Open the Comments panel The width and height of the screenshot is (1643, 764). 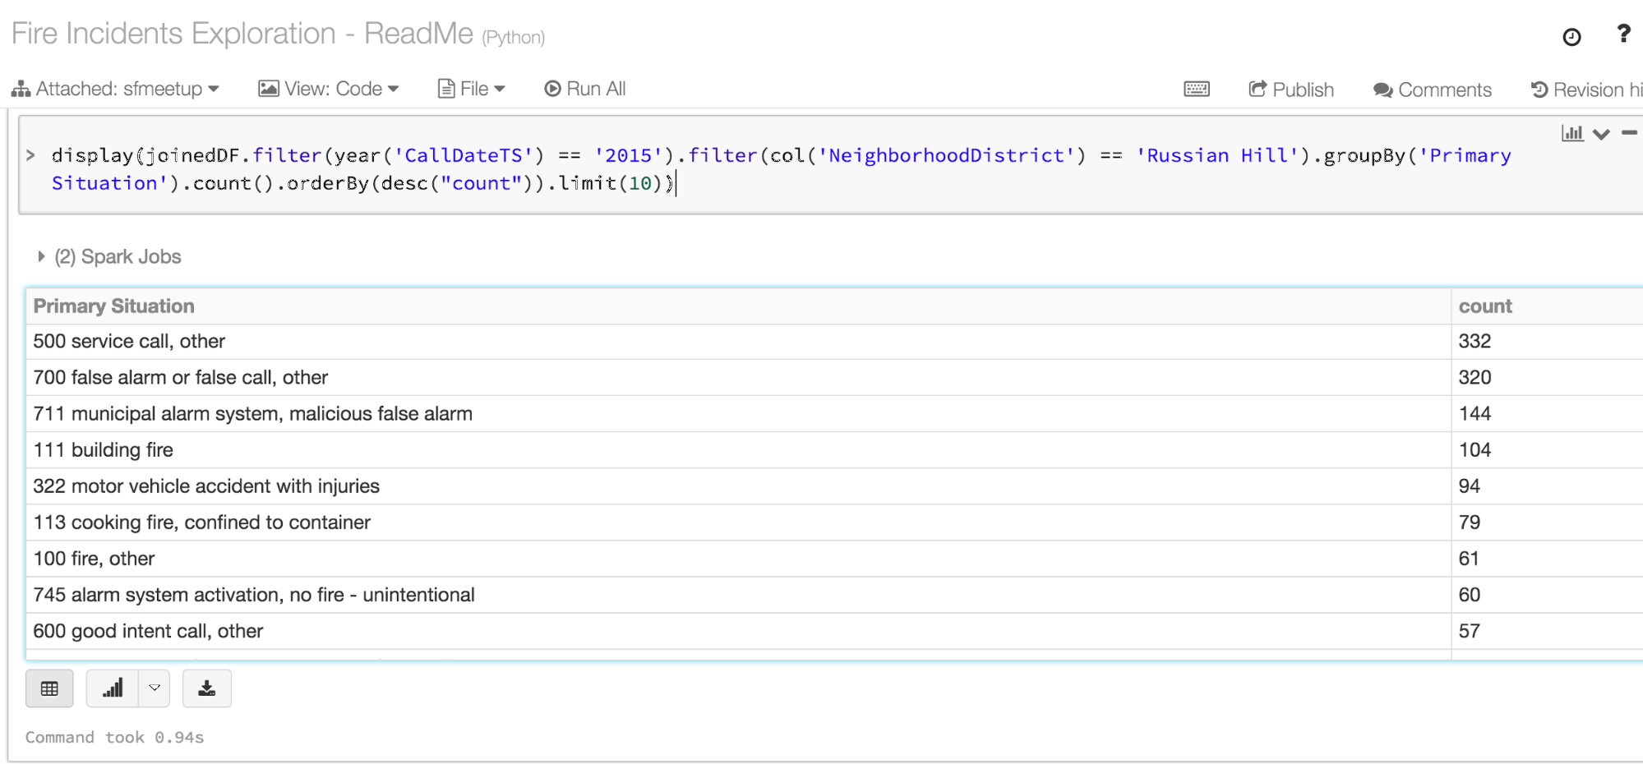1432,90
